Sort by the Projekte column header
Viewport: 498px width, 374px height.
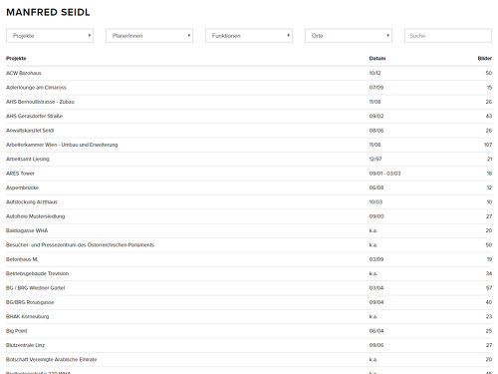tap(16, 59)
